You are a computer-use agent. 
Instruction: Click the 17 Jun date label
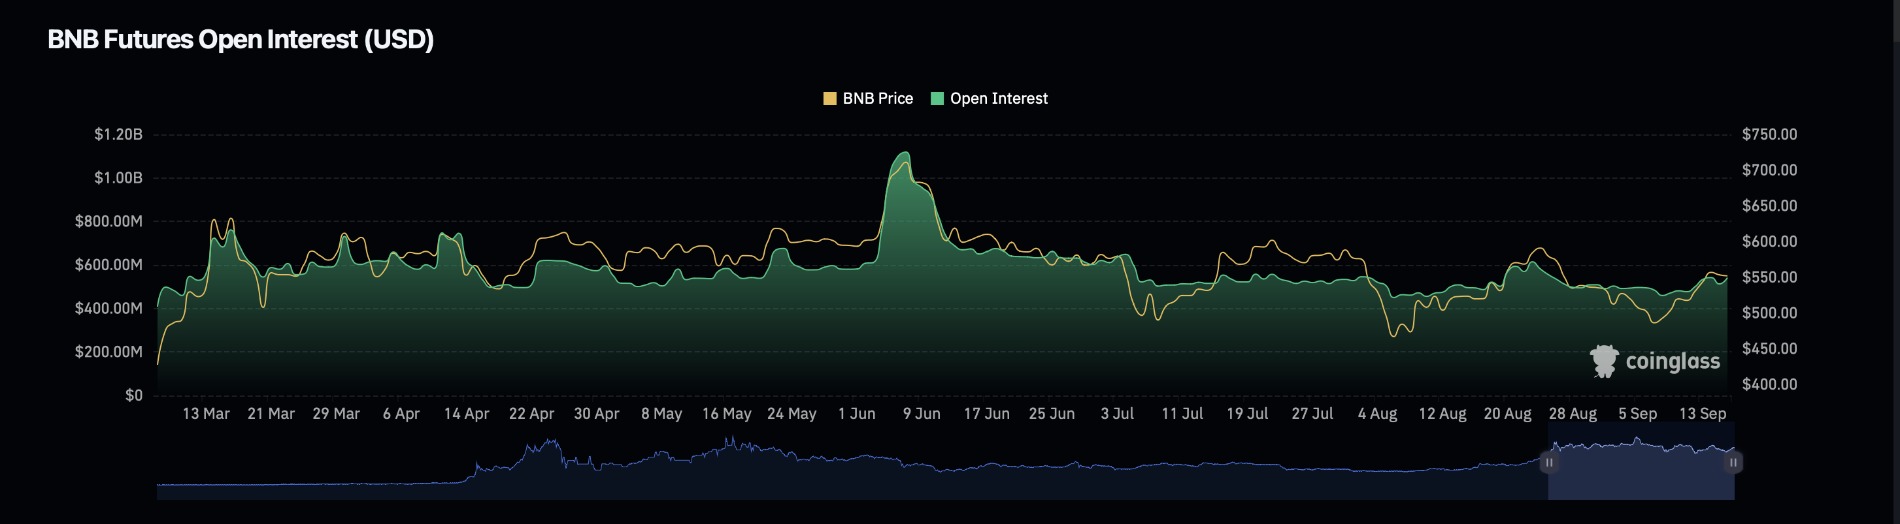click(987, 414)
